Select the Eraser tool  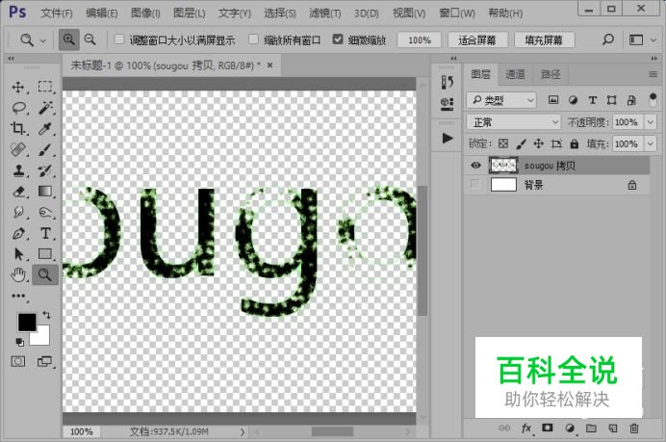pyautogui.click(x=18, y=192)
